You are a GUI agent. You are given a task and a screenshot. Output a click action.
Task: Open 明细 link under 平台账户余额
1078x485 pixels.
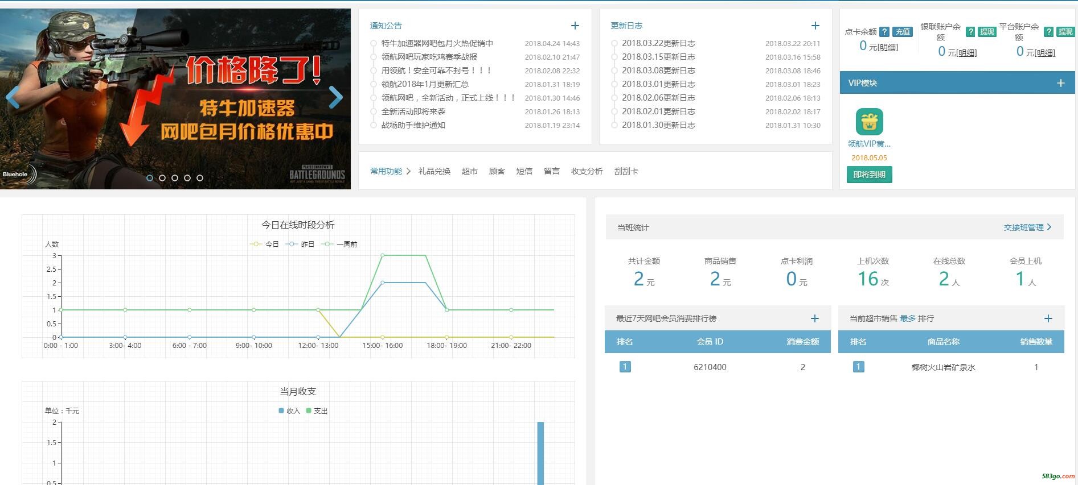pyautogui.click(x=1045, y=53)
